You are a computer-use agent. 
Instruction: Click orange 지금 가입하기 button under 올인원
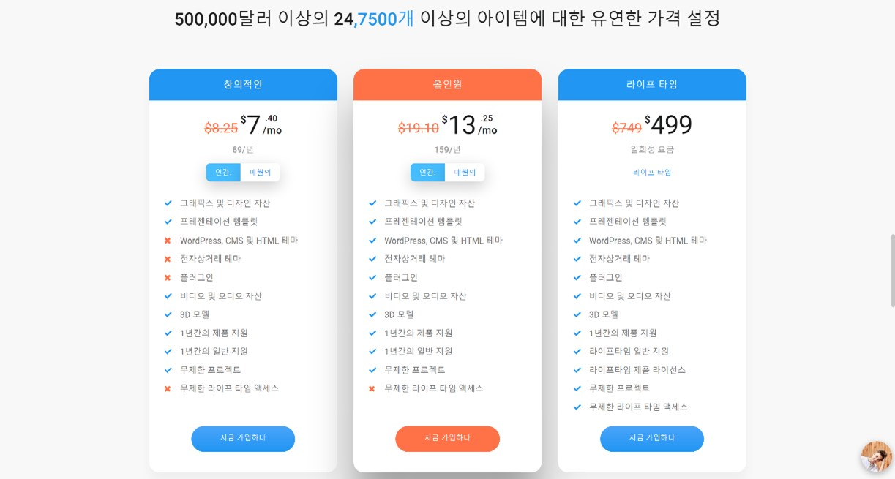[447, 439]
